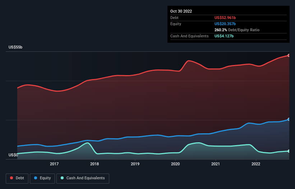Click the Debt label in tooltip
Viewport: 295px width, 189px height.
(x=174, y=18)
